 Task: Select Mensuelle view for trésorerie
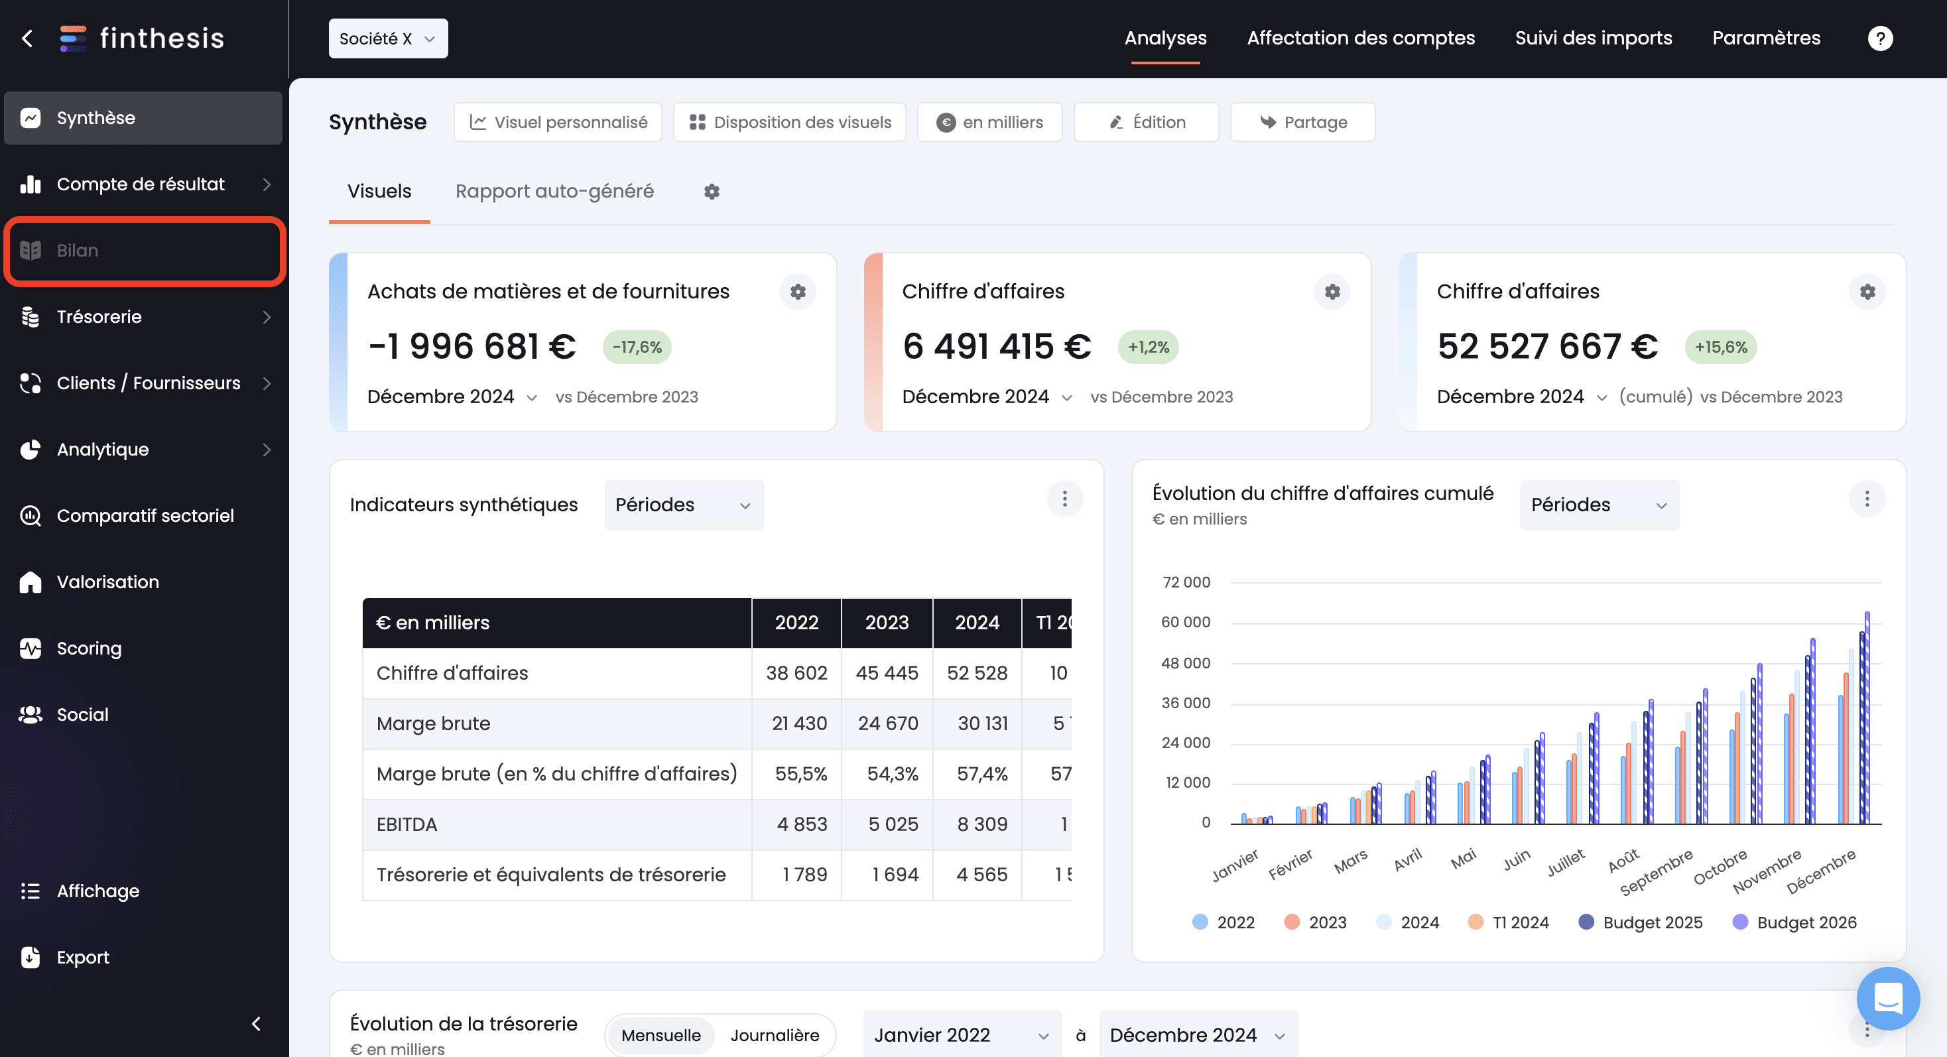coord(660,1035)
